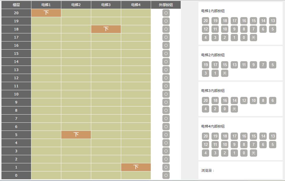Select floor 9 in elevator 4 internal buttons

[234, 144]
